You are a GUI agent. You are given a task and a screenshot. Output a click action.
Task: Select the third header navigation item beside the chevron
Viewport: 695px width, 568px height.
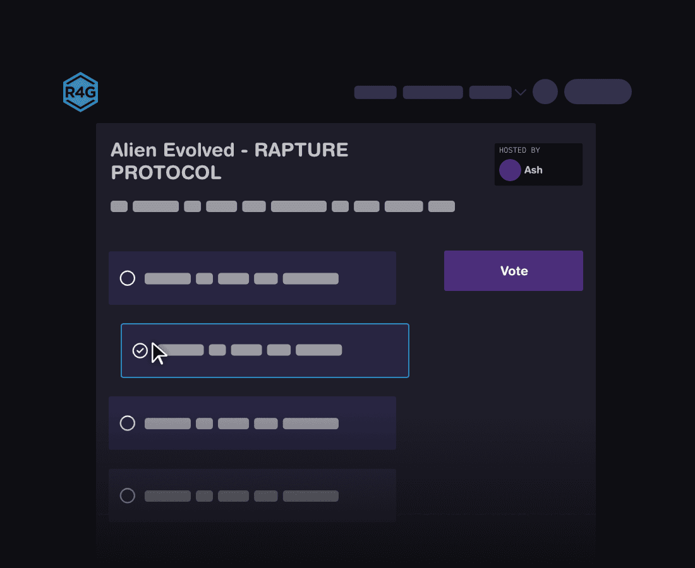tap(490, 92)
